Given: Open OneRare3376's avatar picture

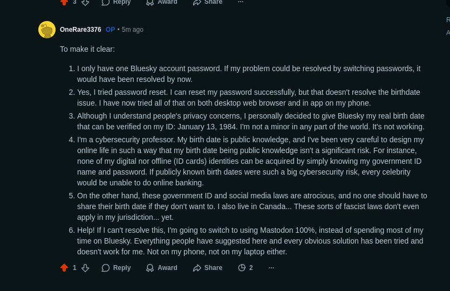Looking at the screenshot, I should coord(47,30).
